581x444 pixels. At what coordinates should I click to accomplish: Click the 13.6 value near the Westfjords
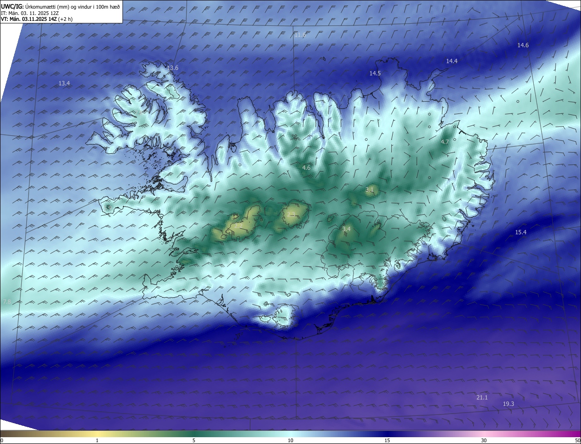[172, 68]
